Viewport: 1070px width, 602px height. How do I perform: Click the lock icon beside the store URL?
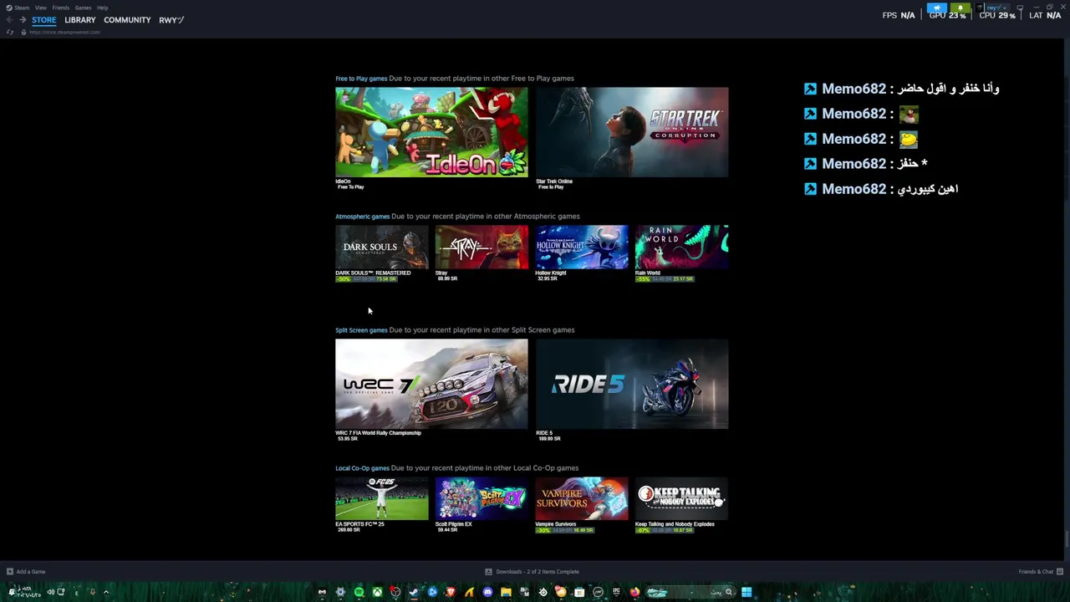(23, 32)
